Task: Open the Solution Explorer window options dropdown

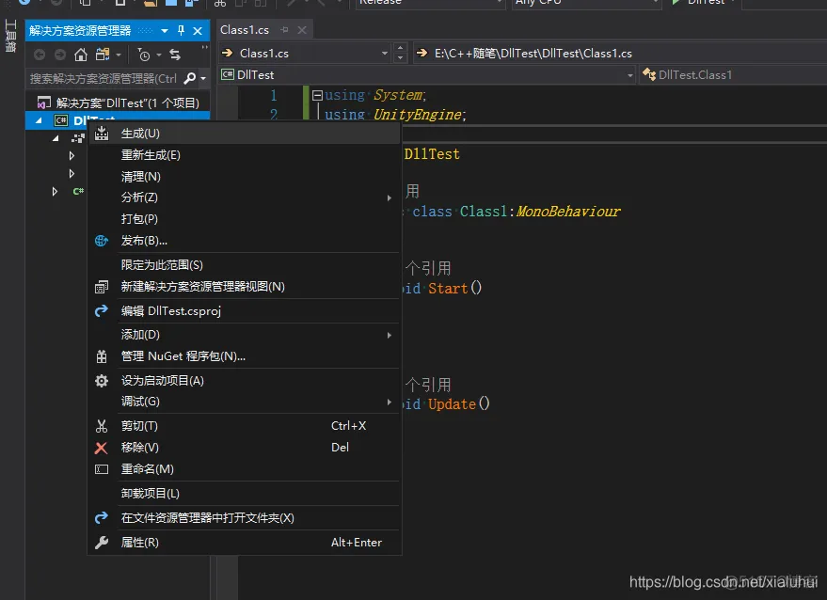Action: tap(165, 31)
